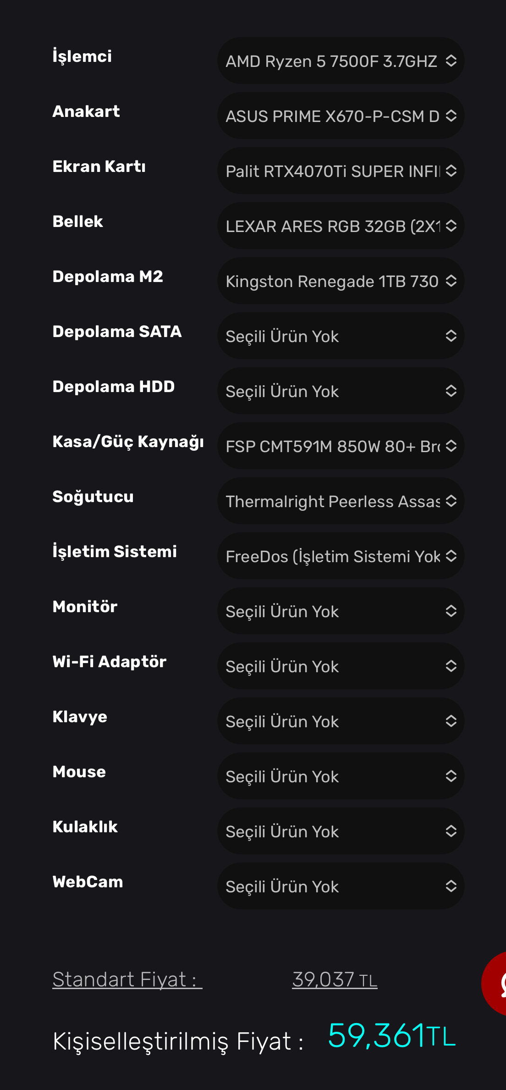
Task: Click the Kulaklık selector chevron icon
Action: pos(451,831)
